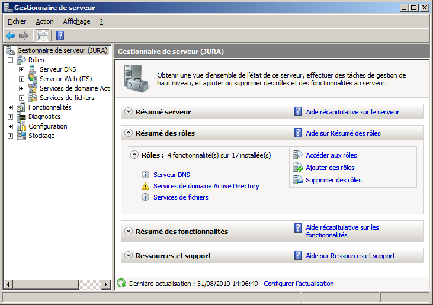Screen dimensions: 433x305
Task: Open the Affichage menu
Action: pos(76,21)
